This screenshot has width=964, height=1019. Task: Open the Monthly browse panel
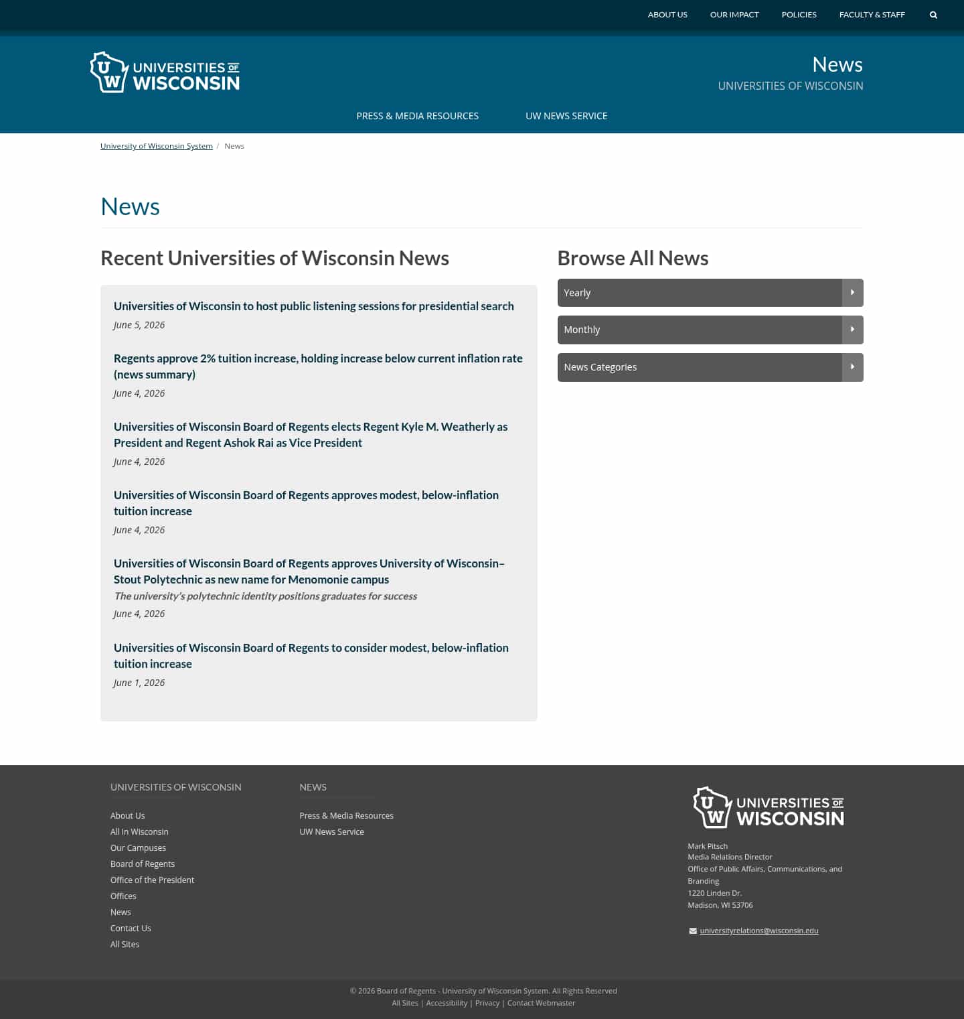[710, 330]
